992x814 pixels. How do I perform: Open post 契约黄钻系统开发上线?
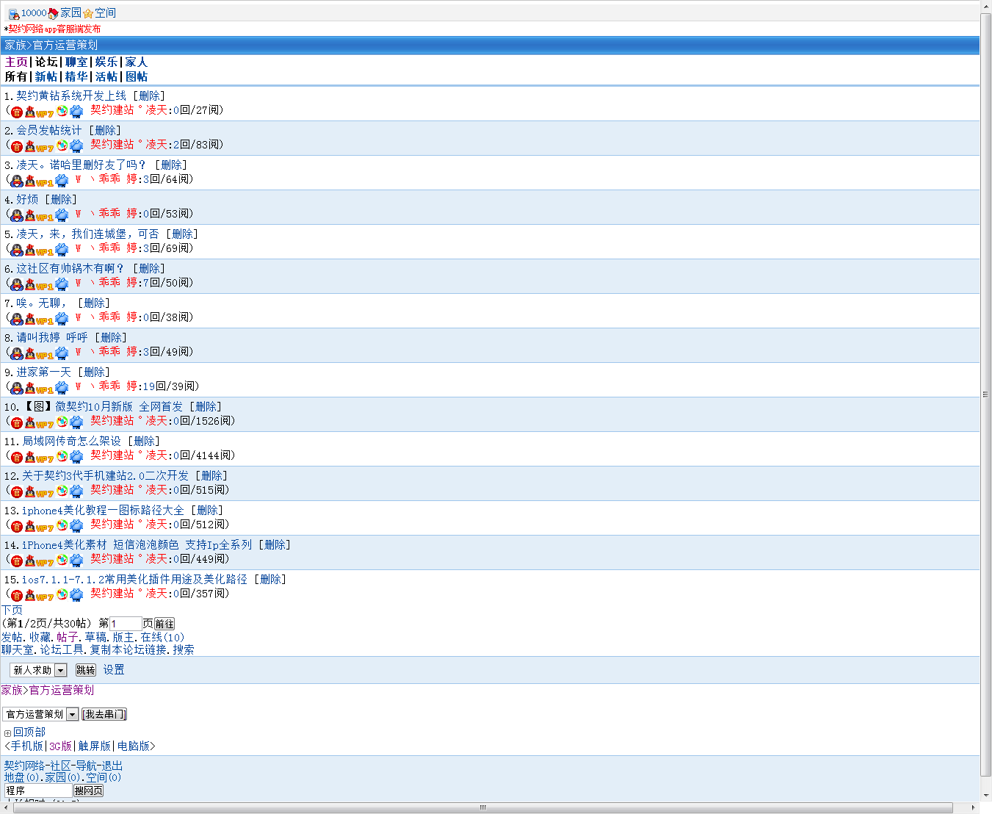click(71, 96)
